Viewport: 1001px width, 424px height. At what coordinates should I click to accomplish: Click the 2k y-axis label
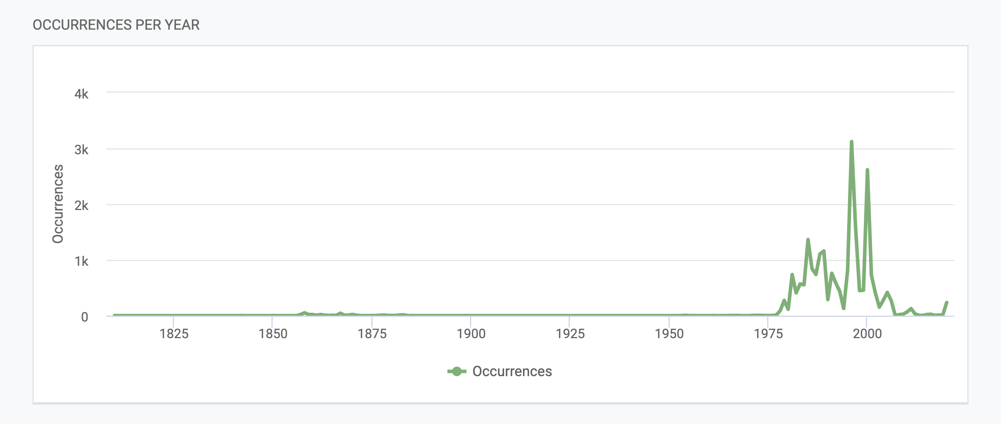pyautogui.click(x=81, y=206)
